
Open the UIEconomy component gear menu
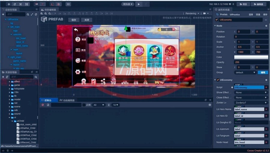266,80
